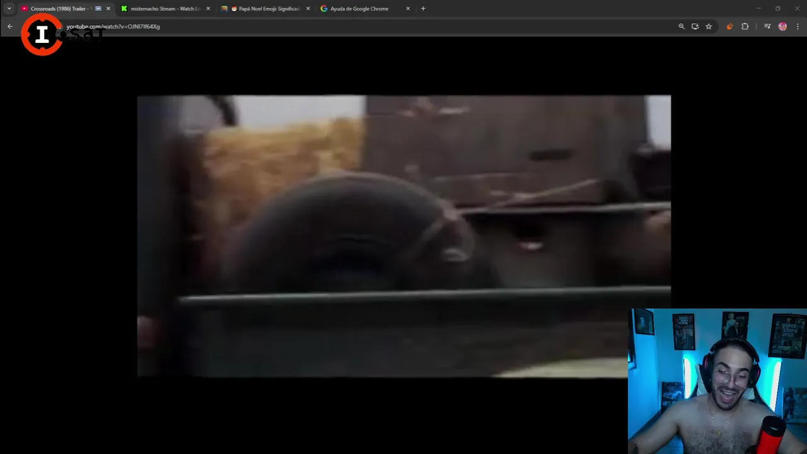Click the install app icon in address bar
The image size is (807, 454).
[695, 26]
